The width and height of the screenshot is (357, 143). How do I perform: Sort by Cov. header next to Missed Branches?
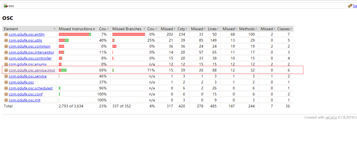tap(153, 29)
